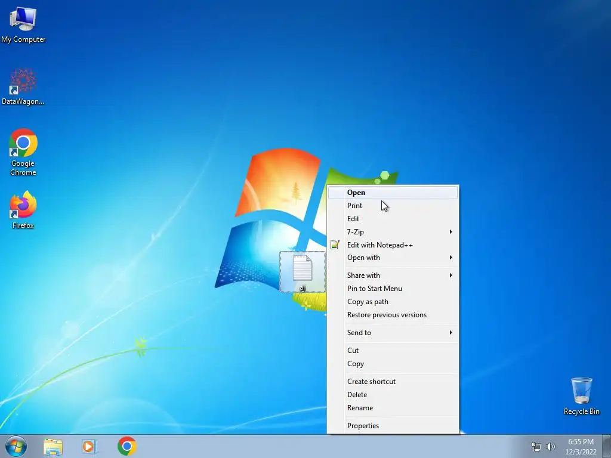The height and width of the screenshot is (458, 611).
Task: Choose Edit with Notepad++
Action: tap(393, 245)
